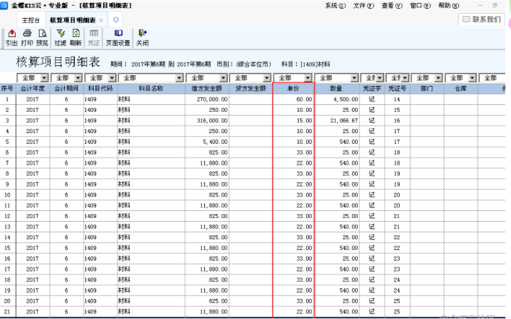Select debit amount 270,000.00 in row 1
This screenshot has width=511, height=319.
(x=207, y=99)
